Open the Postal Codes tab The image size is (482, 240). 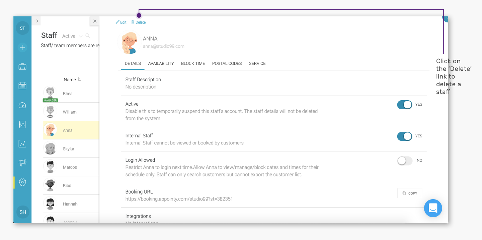click(x=227, y=64)
